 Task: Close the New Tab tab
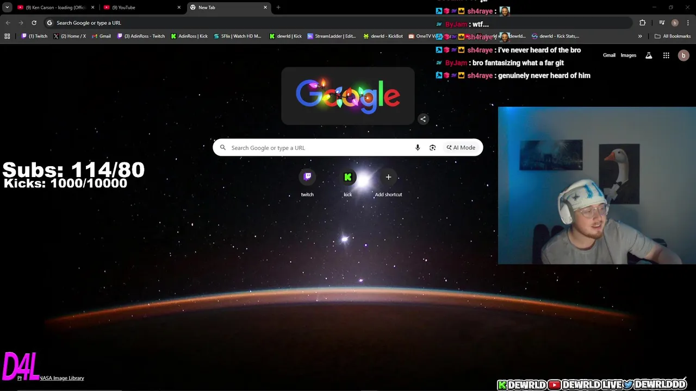click(265, 8)
